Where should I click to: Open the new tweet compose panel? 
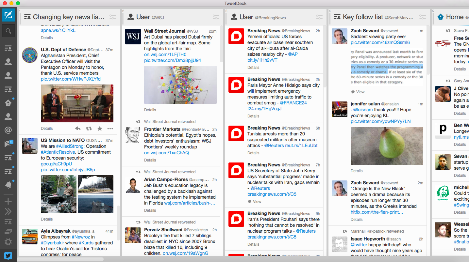pos(8,15)
